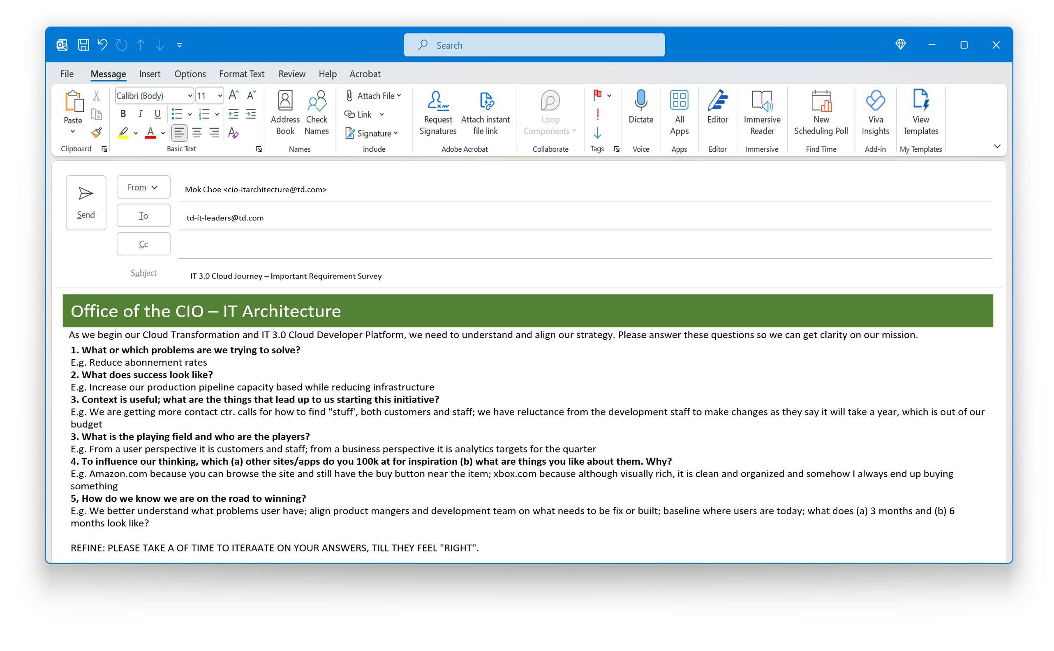Expand the Attach File dropdown
The width and height of the screenshot is (1054, 651).
[398, 95]
